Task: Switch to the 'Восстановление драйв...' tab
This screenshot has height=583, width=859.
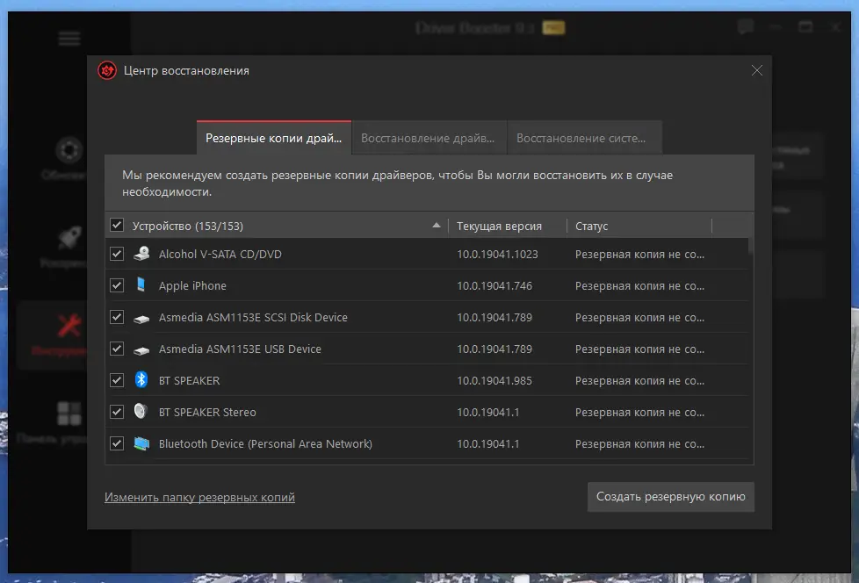Action: (429, 138)
